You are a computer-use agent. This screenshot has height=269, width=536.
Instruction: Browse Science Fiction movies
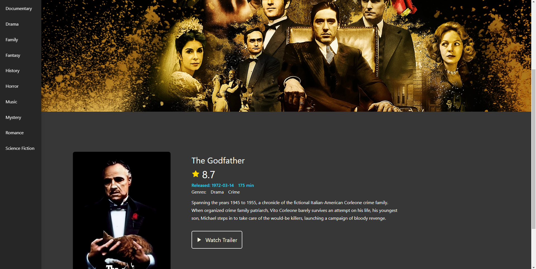coord(20,148)
